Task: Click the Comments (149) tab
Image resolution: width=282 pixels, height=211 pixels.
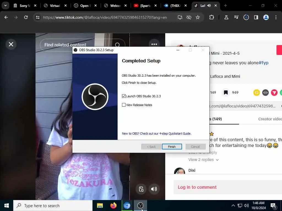Action: (x=215, y=119)
